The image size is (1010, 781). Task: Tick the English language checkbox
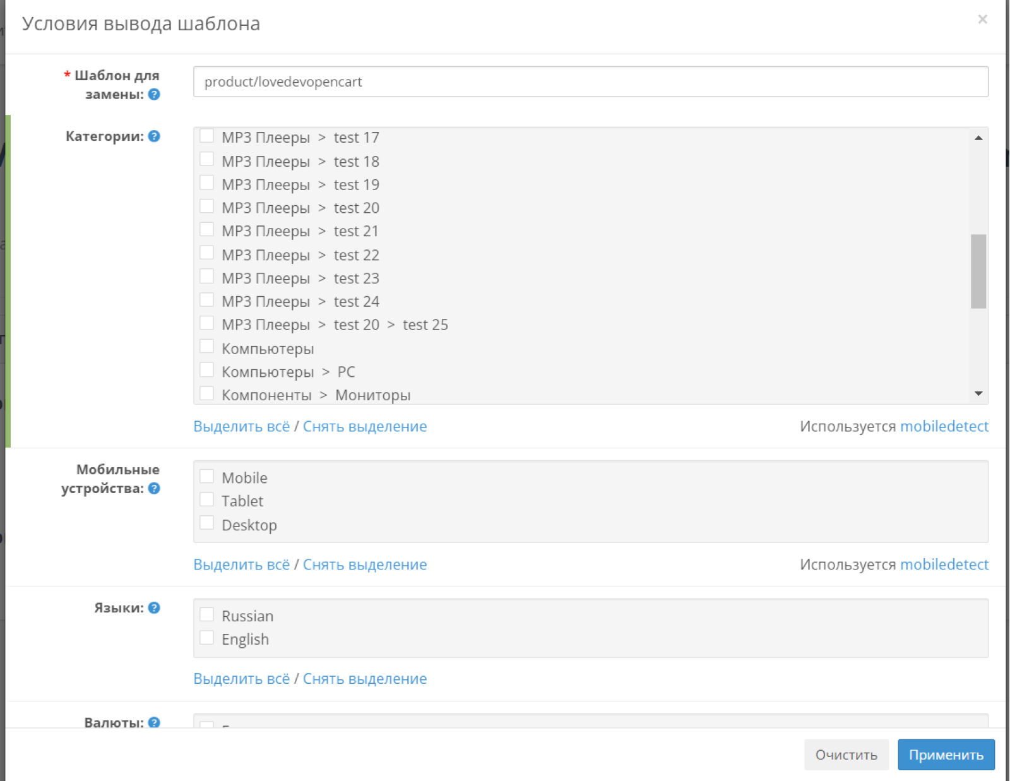coord(206,638)
